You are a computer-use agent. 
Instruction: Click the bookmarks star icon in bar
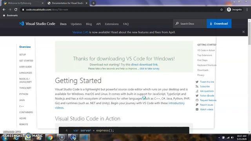coord(4,15)
